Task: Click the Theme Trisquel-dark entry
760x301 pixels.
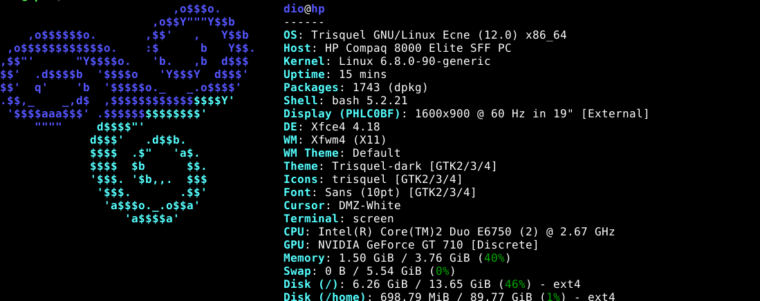Action: (390, 166)
